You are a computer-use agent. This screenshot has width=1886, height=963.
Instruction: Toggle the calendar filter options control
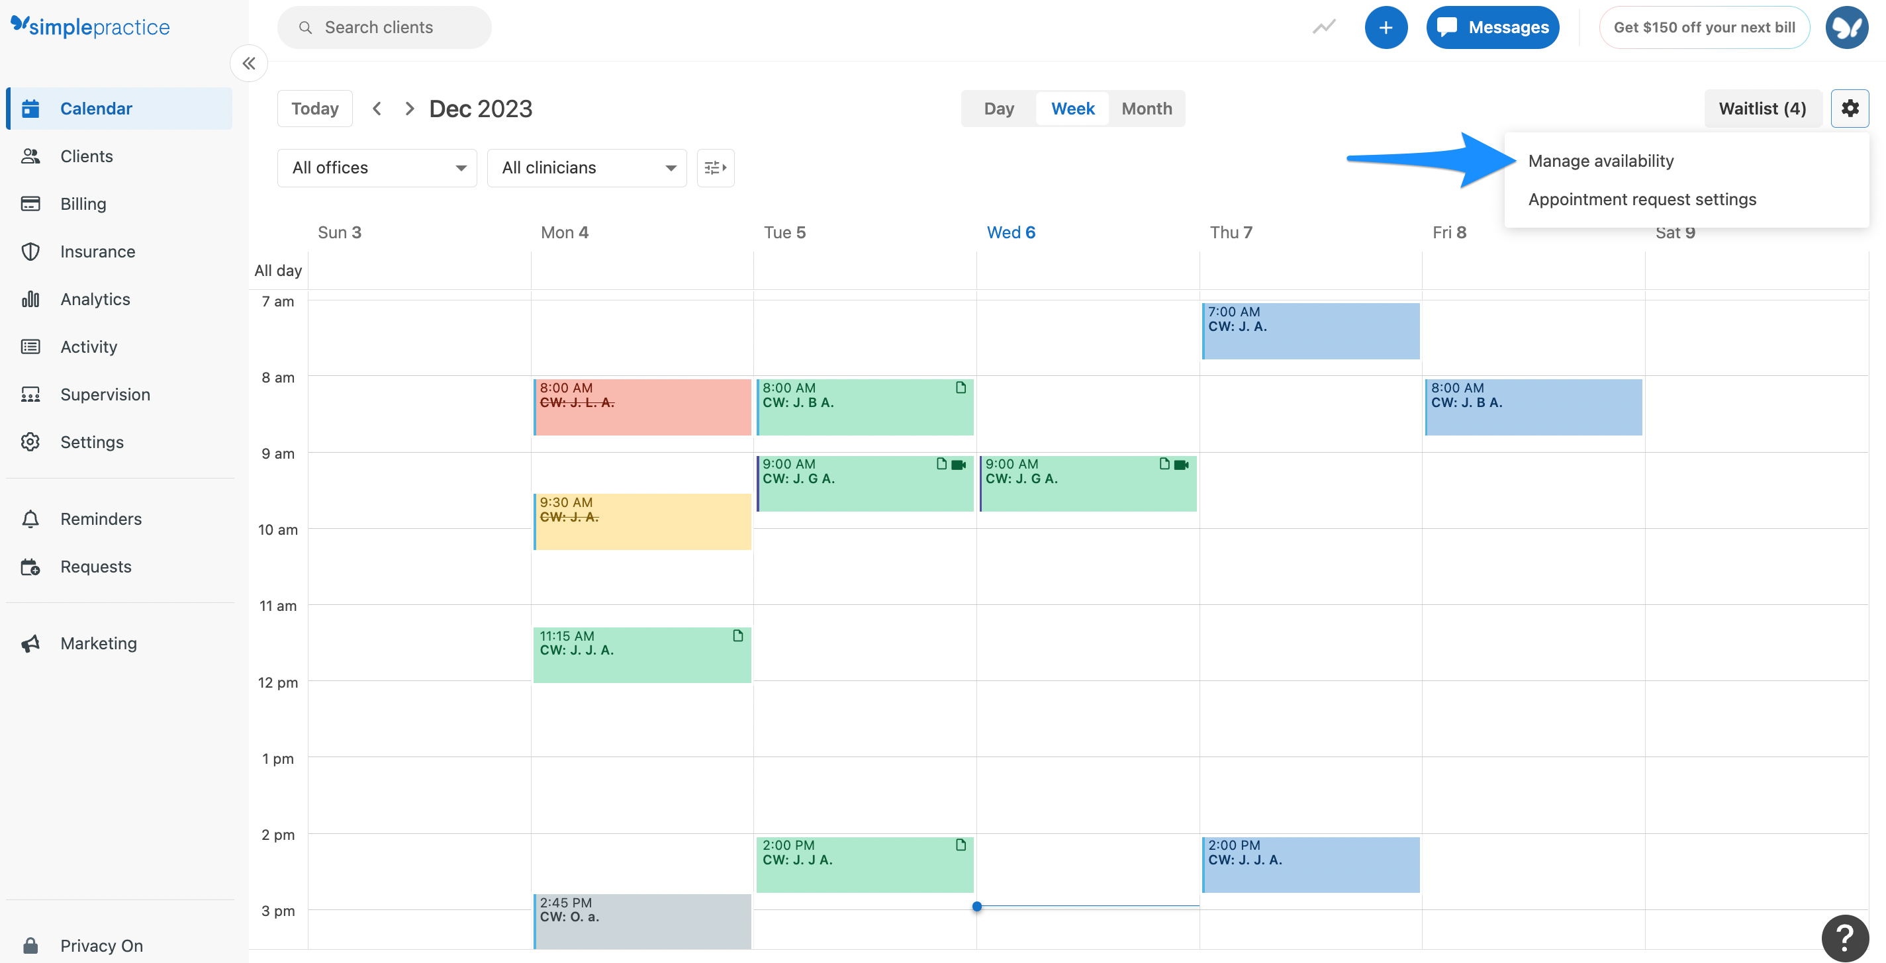tap(716, 167)
